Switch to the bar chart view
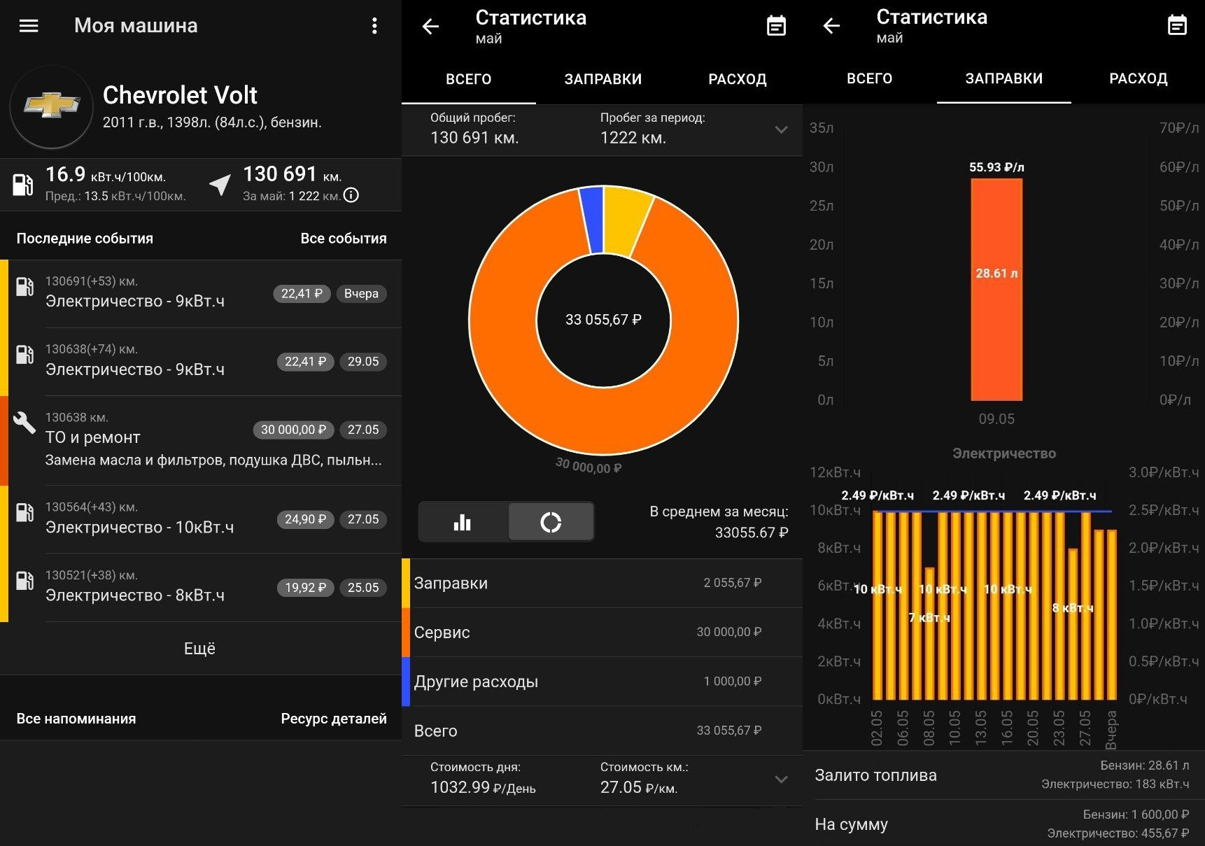1205x846 pixels. point(463,522)
